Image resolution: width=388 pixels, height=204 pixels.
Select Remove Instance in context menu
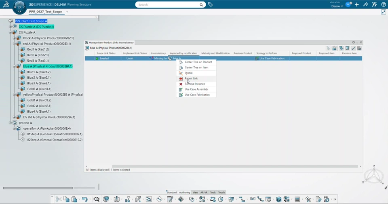coord(196,84)
